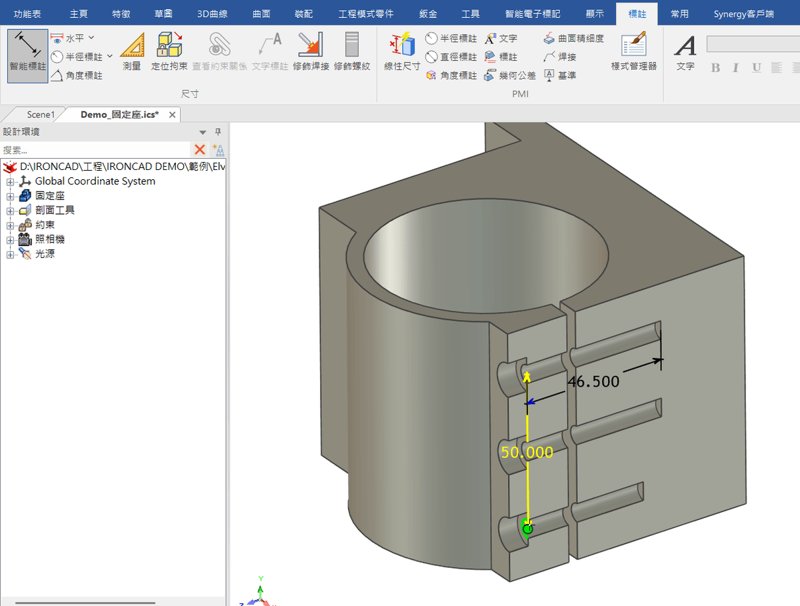Pin the 設計環境 panel open

(217, 132)
